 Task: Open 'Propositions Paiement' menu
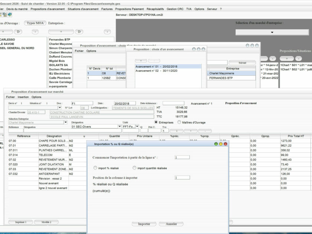click(129, 9)
